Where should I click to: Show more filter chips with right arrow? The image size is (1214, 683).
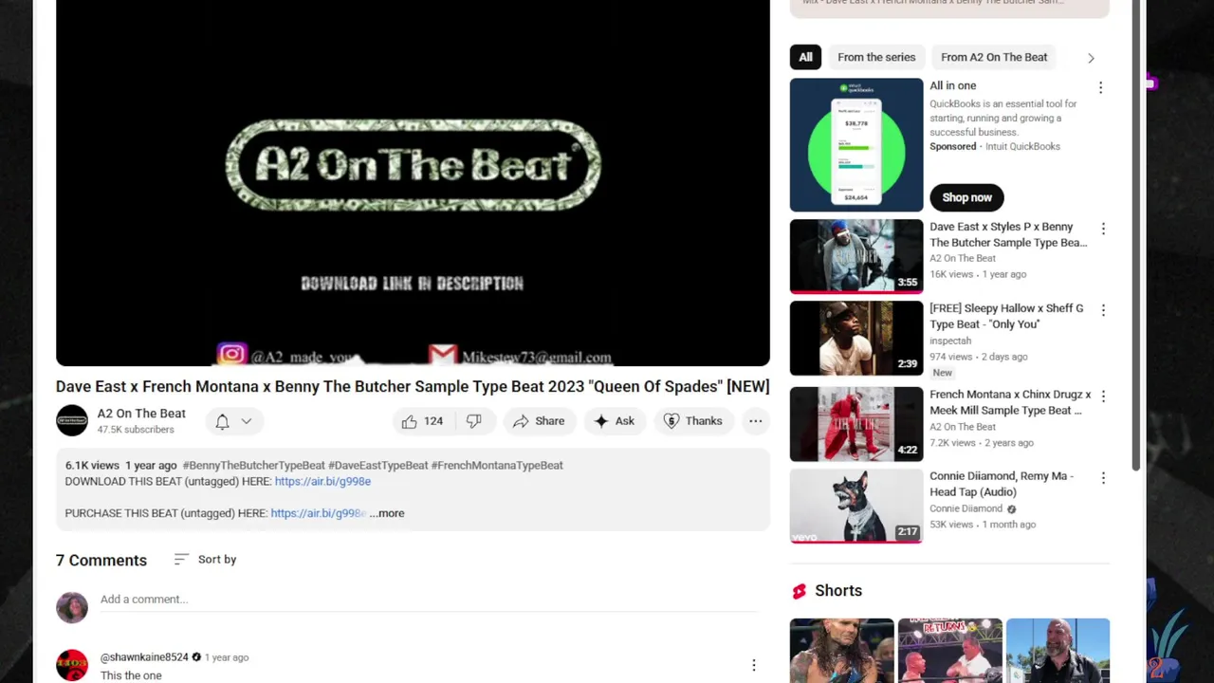point(1091,58)
